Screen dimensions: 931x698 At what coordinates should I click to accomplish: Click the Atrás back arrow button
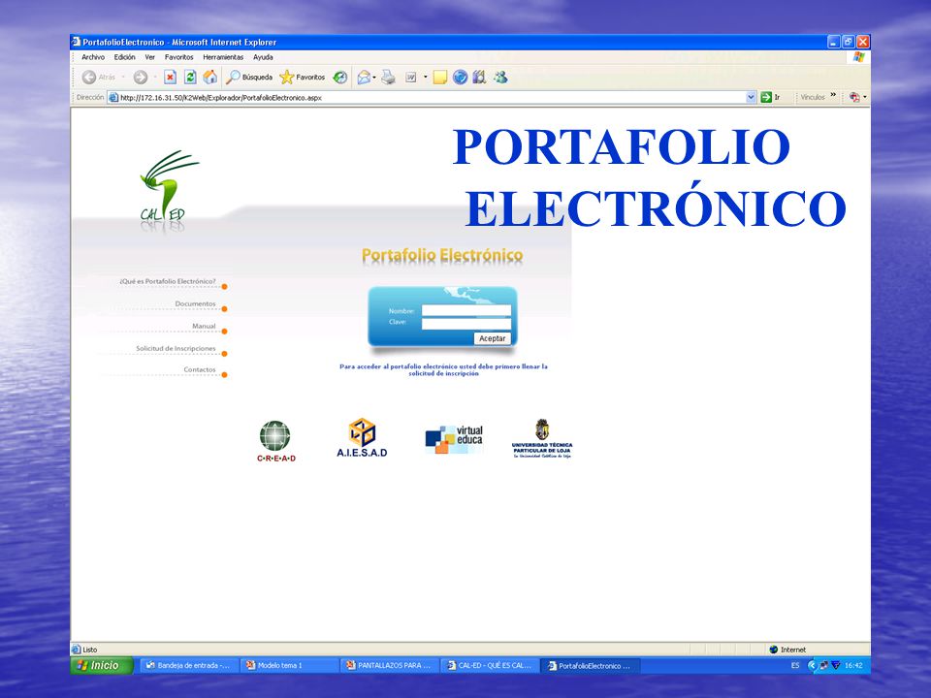tap(99, 78)
